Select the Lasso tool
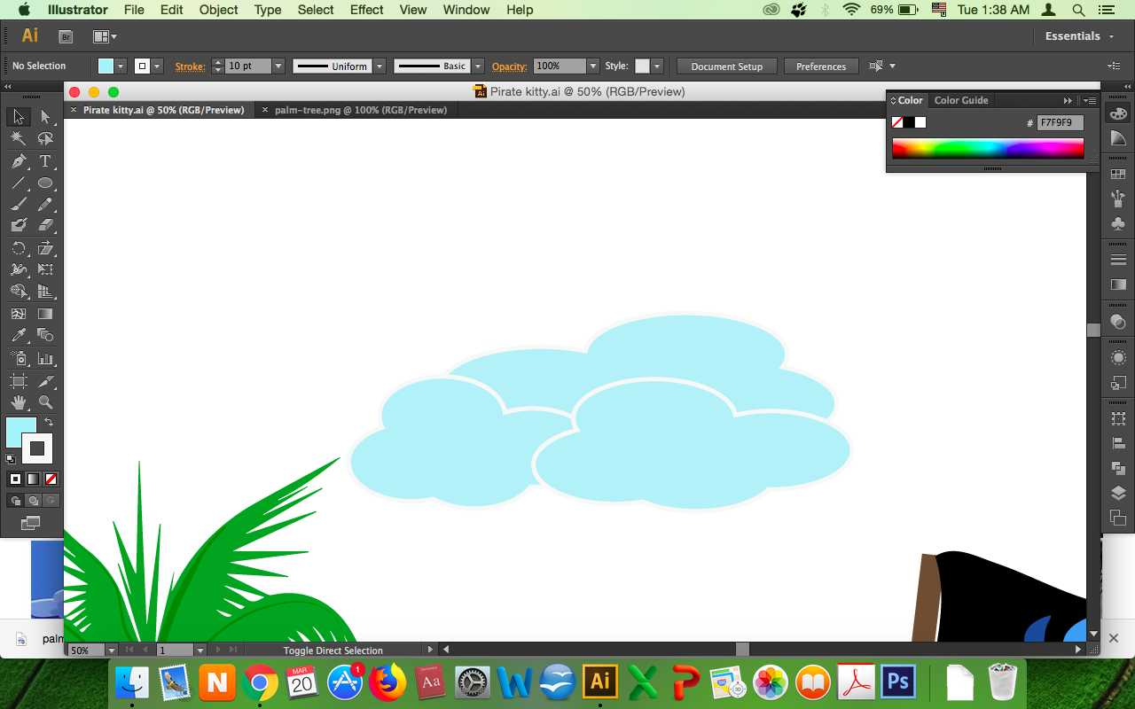The width and height of the screenshot is (1135, 709). (x=45, y=139)
